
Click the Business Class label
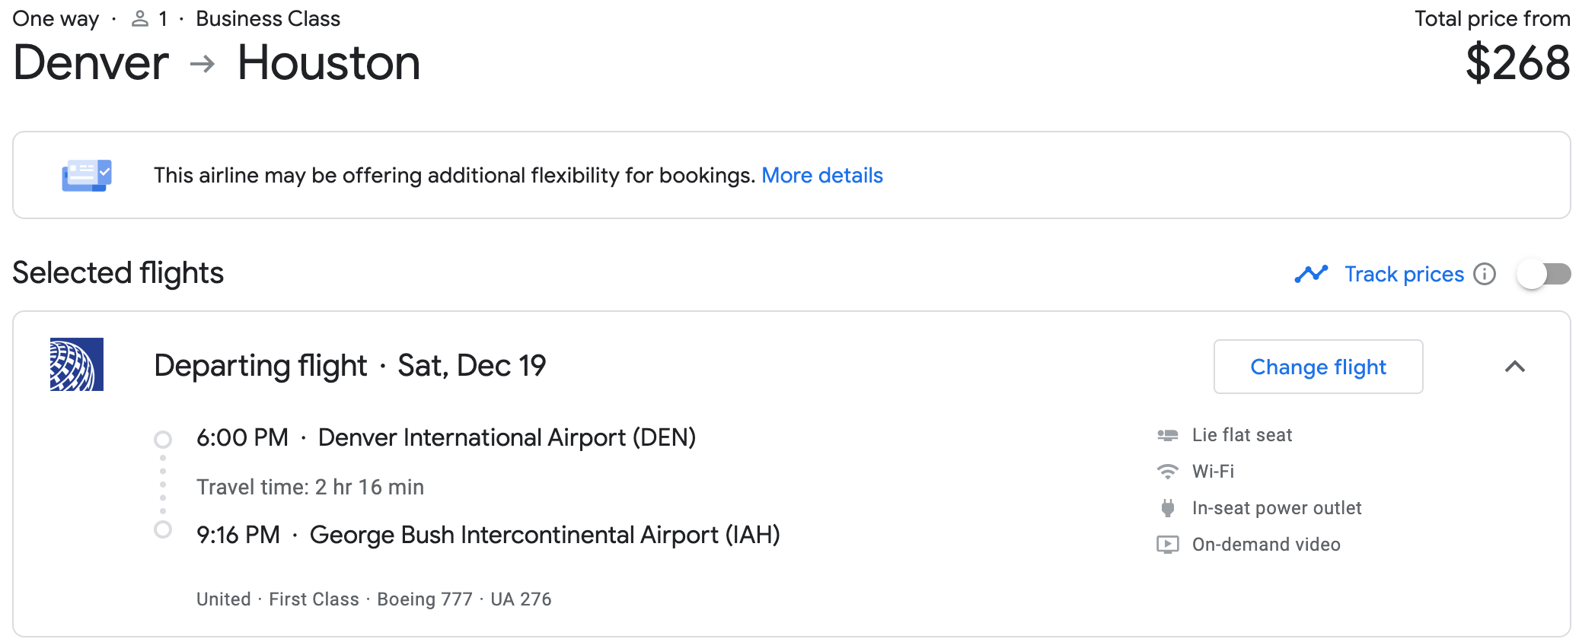point(268,19)
